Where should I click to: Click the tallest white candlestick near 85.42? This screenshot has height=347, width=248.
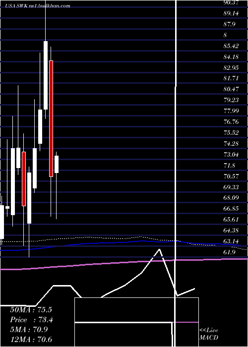coord(46,75)
